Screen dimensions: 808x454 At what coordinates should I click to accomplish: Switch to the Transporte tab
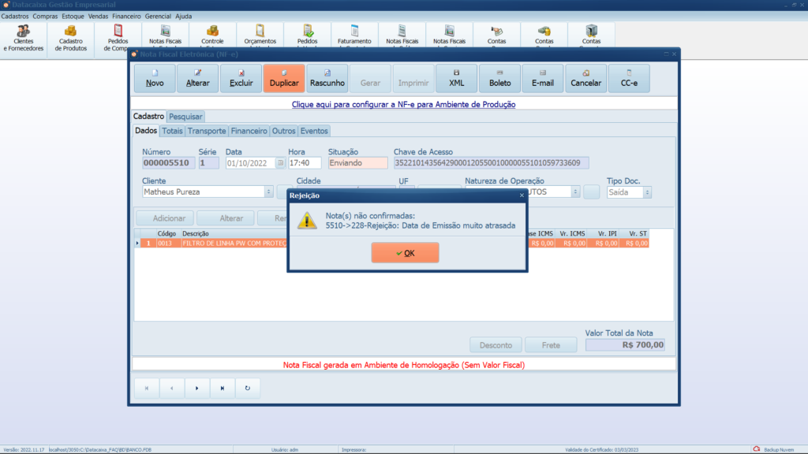(207, 131)
